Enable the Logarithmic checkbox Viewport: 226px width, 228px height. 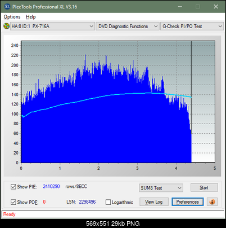tap(108, 202)
